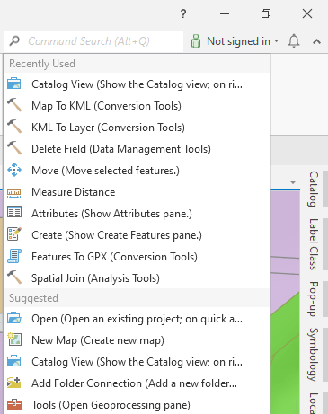
Task: Click the Measure Distance ruler icon
Action: (14, 193)
